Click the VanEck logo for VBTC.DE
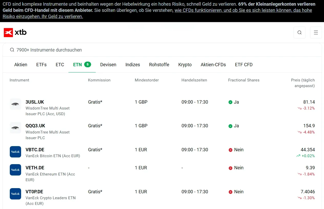Viewport: 324px width, 209px height. (15, 152)
